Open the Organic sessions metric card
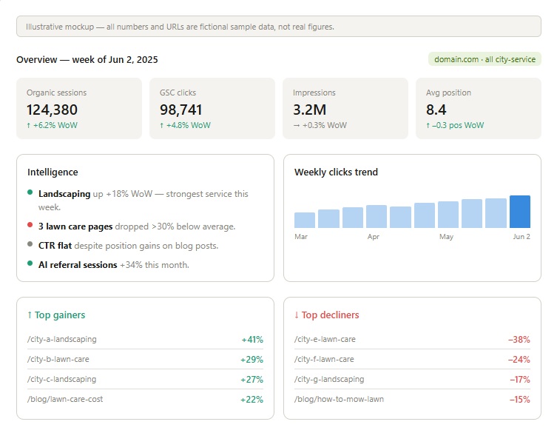The width and height of the screenshot is (557, 433). click(x=79, y=108)
